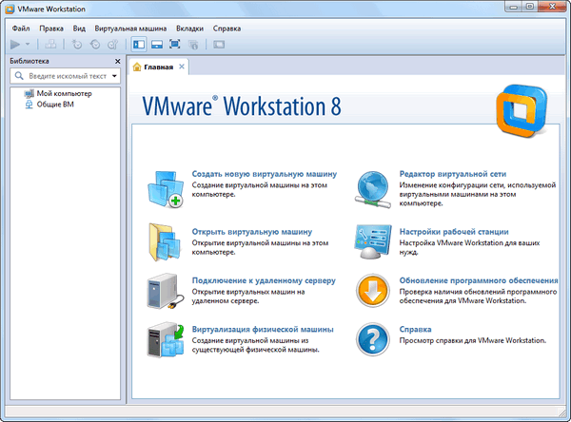Click the Virtual Network Editor icon
Viewport: 571px width, 422px height.
tap(376, 188)
